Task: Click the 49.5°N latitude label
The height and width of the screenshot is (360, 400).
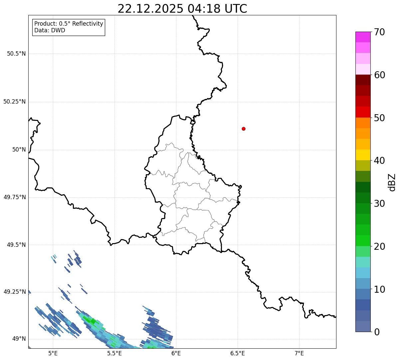Action: 16,245
